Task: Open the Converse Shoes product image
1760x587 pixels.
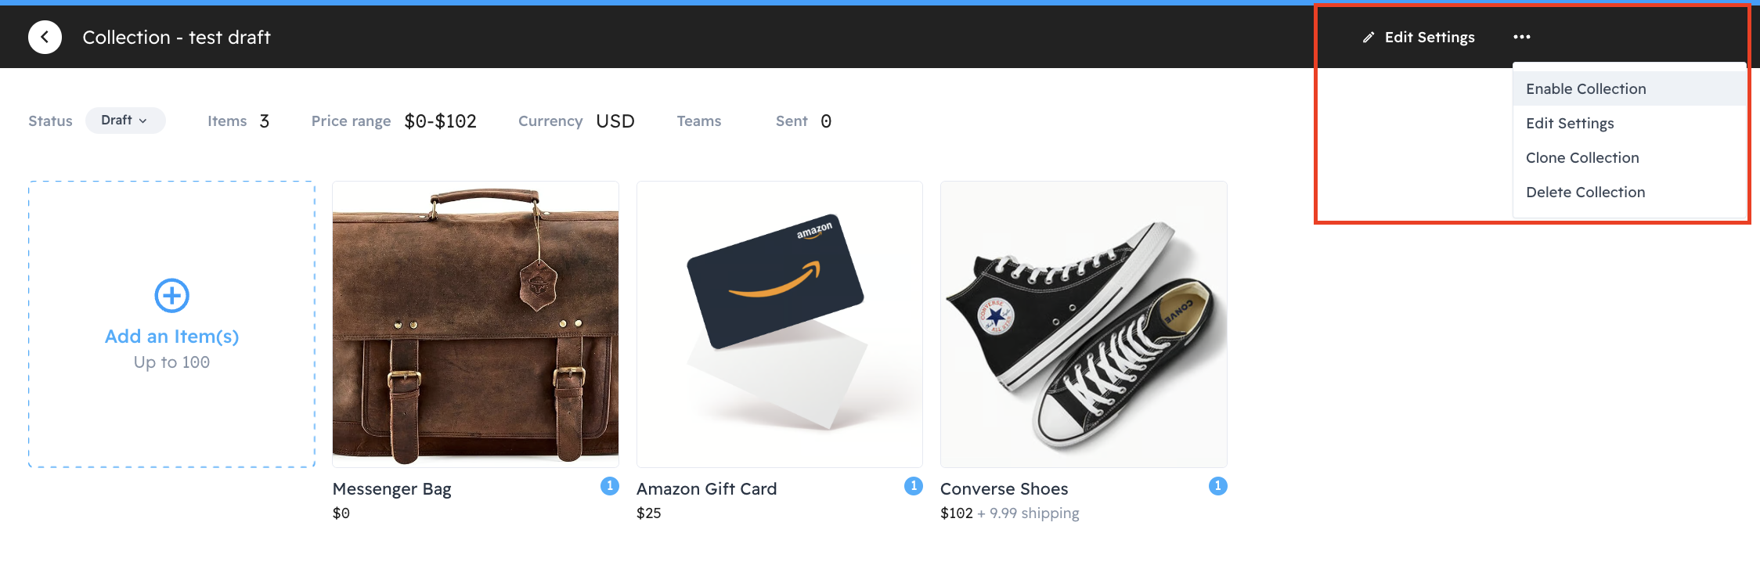Action: point(1084,324)
